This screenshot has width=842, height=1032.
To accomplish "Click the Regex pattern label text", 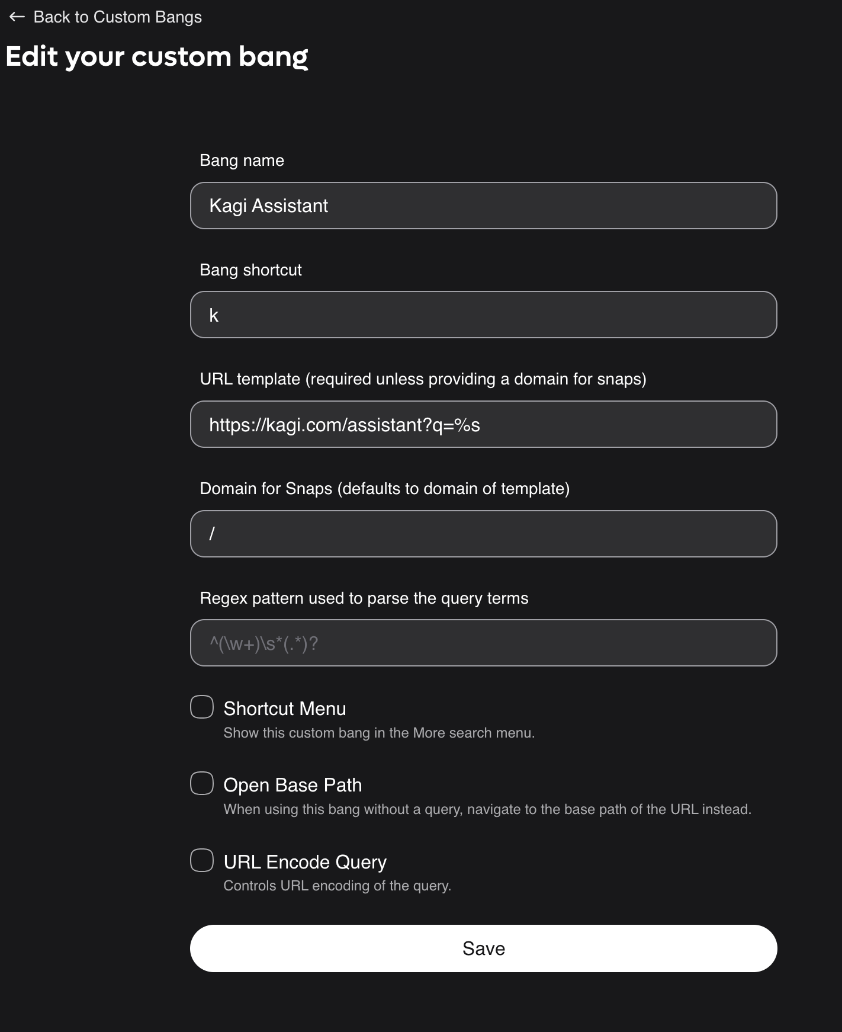I will coord(364,598).
